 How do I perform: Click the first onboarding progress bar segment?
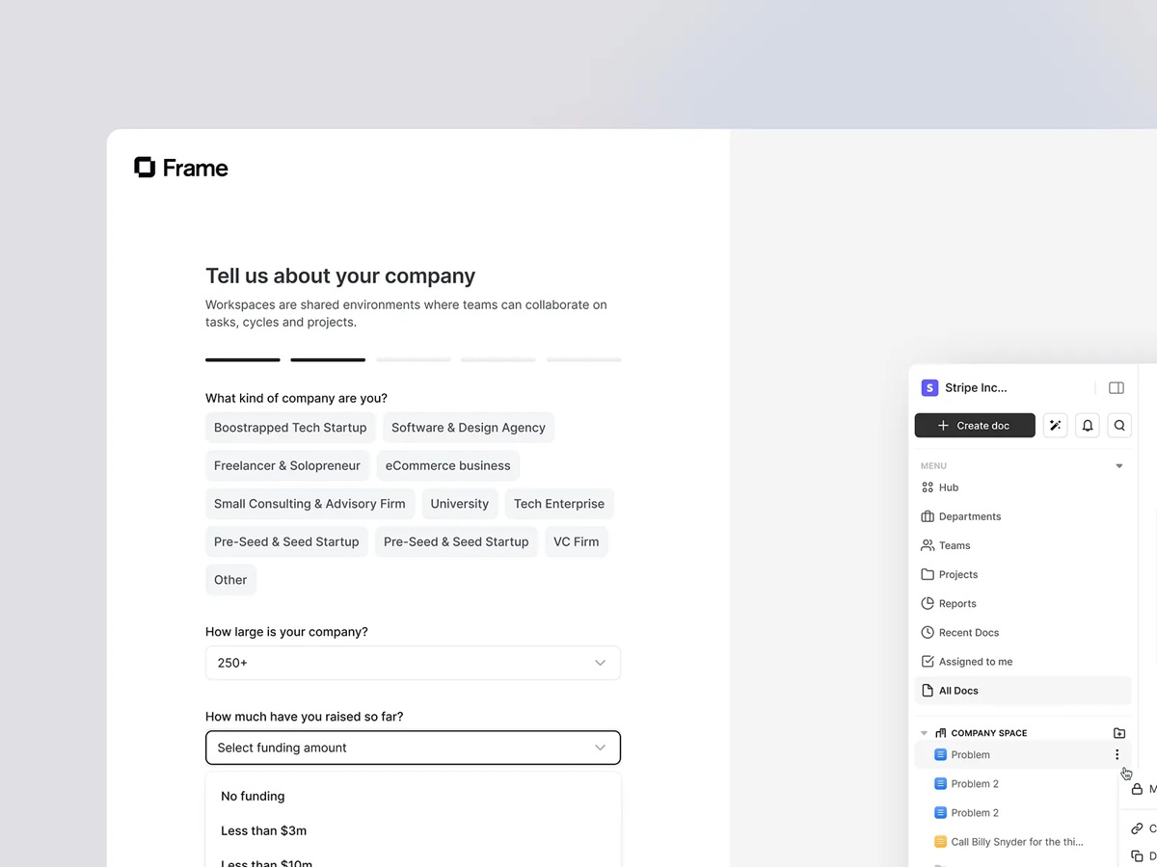(x=242, y=359)
